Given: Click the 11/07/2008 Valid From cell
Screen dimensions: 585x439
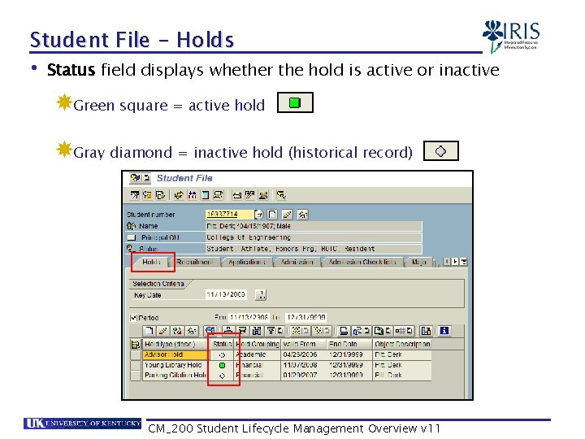Looking at the screenshot, I should (x=304, y=365).
